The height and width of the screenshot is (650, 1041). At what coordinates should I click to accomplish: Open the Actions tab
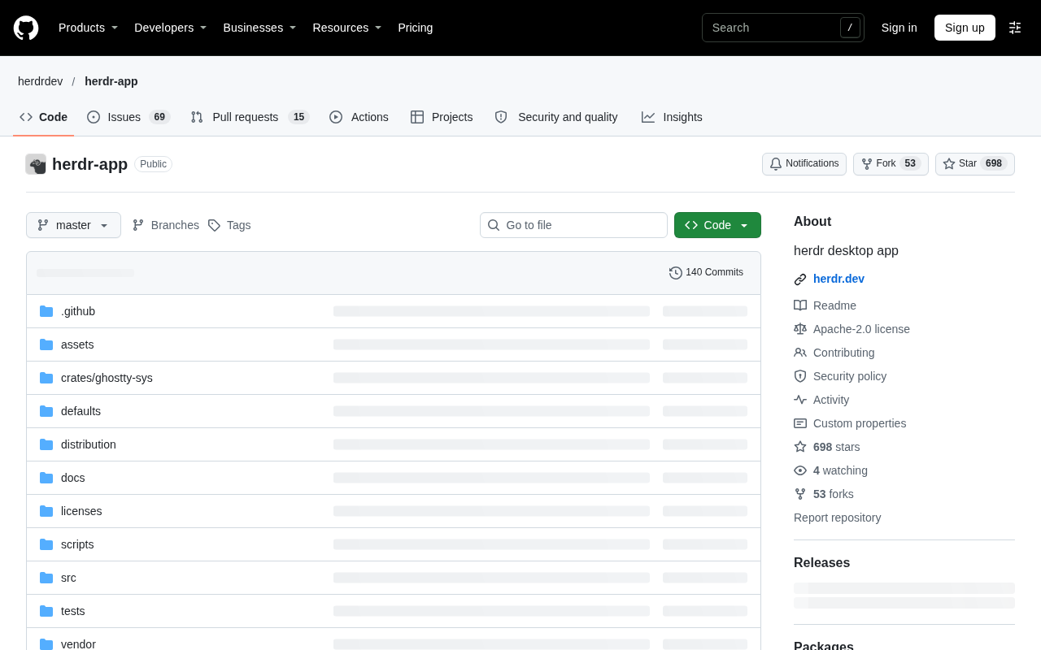pyautogui.click(x=359, y=117)
